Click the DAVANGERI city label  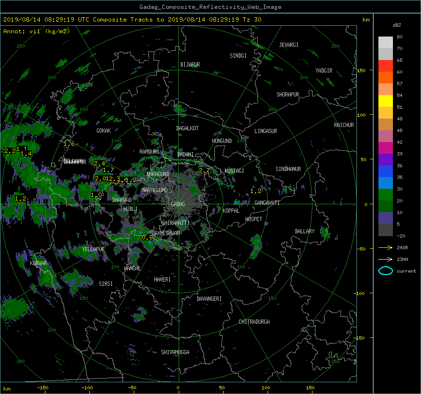tap(209, 299)
